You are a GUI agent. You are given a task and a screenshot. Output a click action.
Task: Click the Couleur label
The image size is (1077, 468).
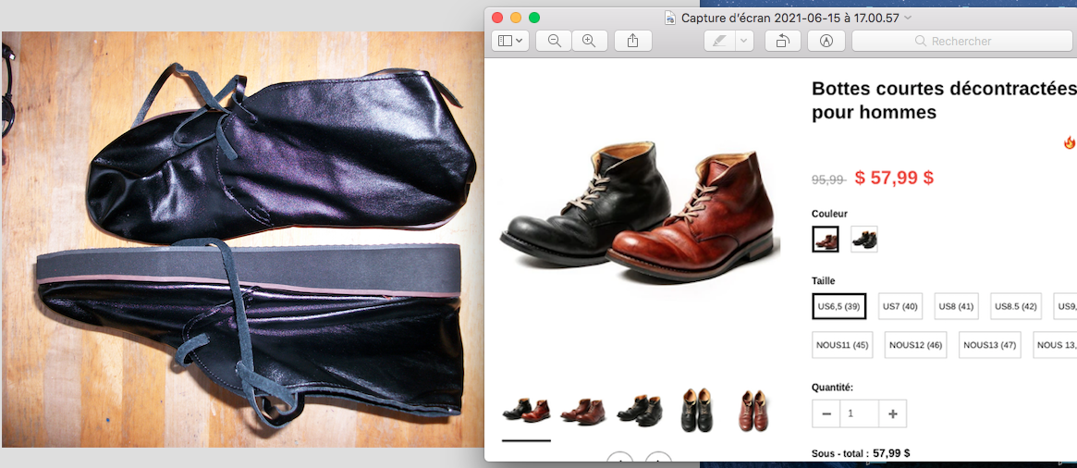tap(830, 214)
